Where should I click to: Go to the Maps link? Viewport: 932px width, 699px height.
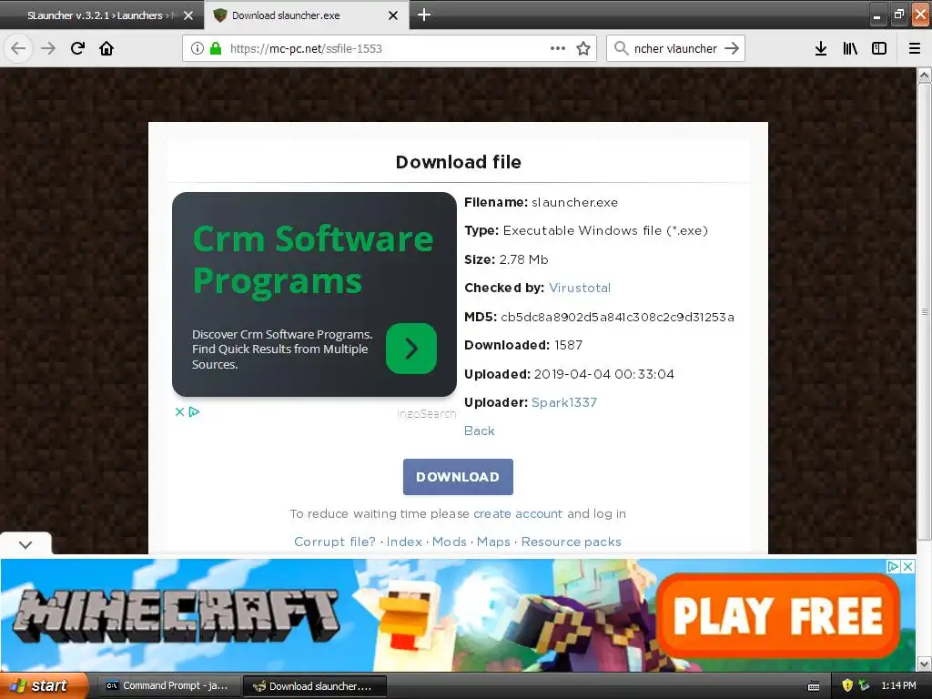(493, 542)
